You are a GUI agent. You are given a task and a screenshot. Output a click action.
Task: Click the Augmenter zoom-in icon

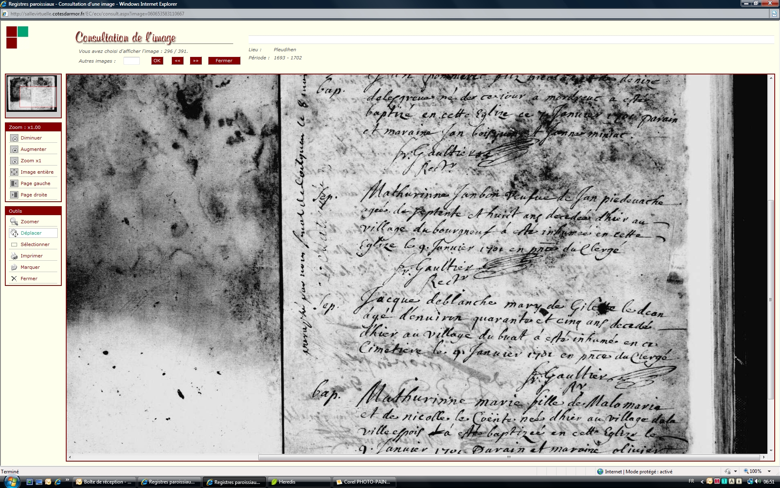tap(14, 150)
